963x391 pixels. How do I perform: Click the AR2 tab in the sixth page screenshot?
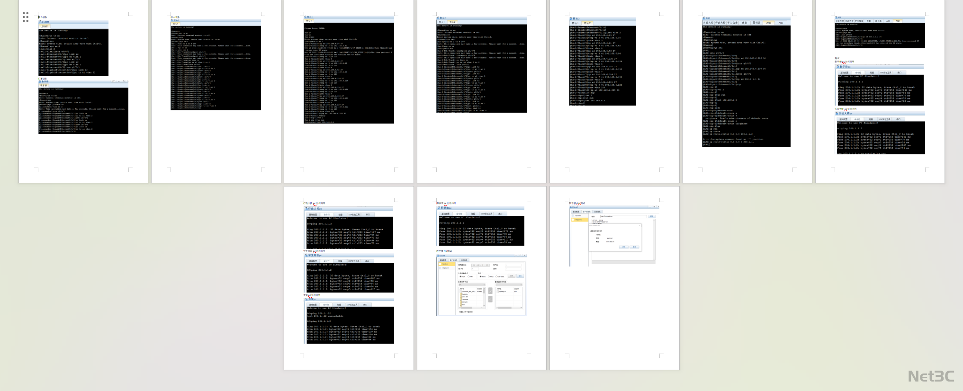coord(781,23)
